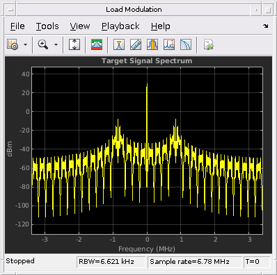Toggle the Peak Finder ruler icon
The height and width of the screenshot is (275, 277).
pyautogui.click(x=136, y=44)
